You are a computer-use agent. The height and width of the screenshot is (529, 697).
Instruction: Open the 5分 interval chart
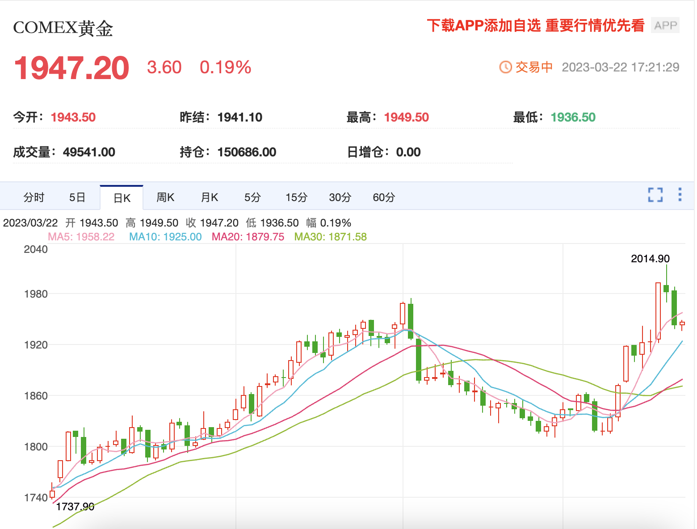point(252,197)
